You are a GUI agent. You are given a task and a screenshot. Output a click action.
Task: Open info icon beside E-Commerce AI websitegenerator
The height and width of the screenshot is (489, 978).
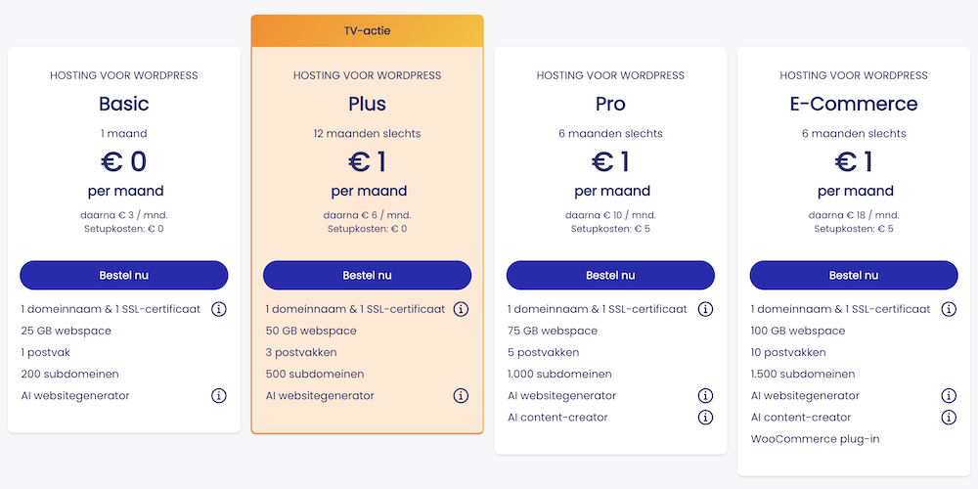[949, 396]
